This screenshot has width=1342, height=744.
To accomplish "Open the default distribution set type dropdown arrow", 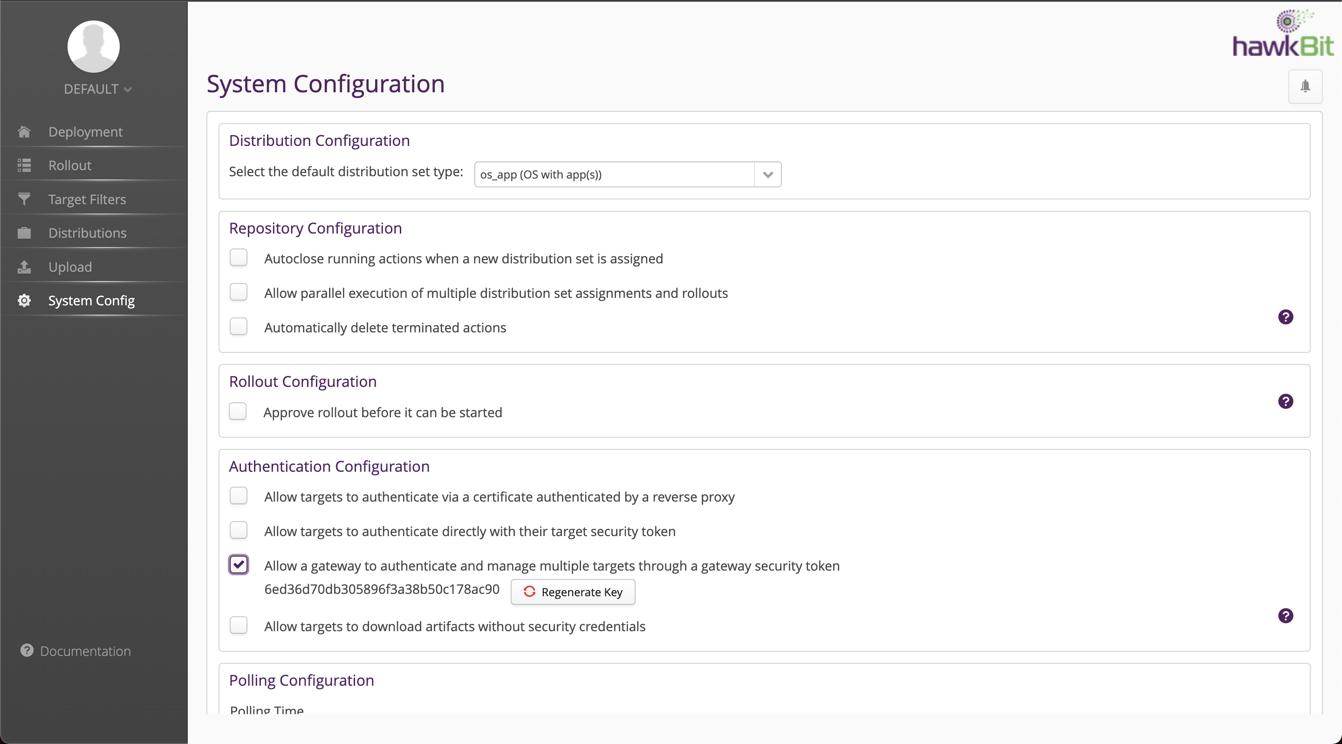I will [767, 174].
